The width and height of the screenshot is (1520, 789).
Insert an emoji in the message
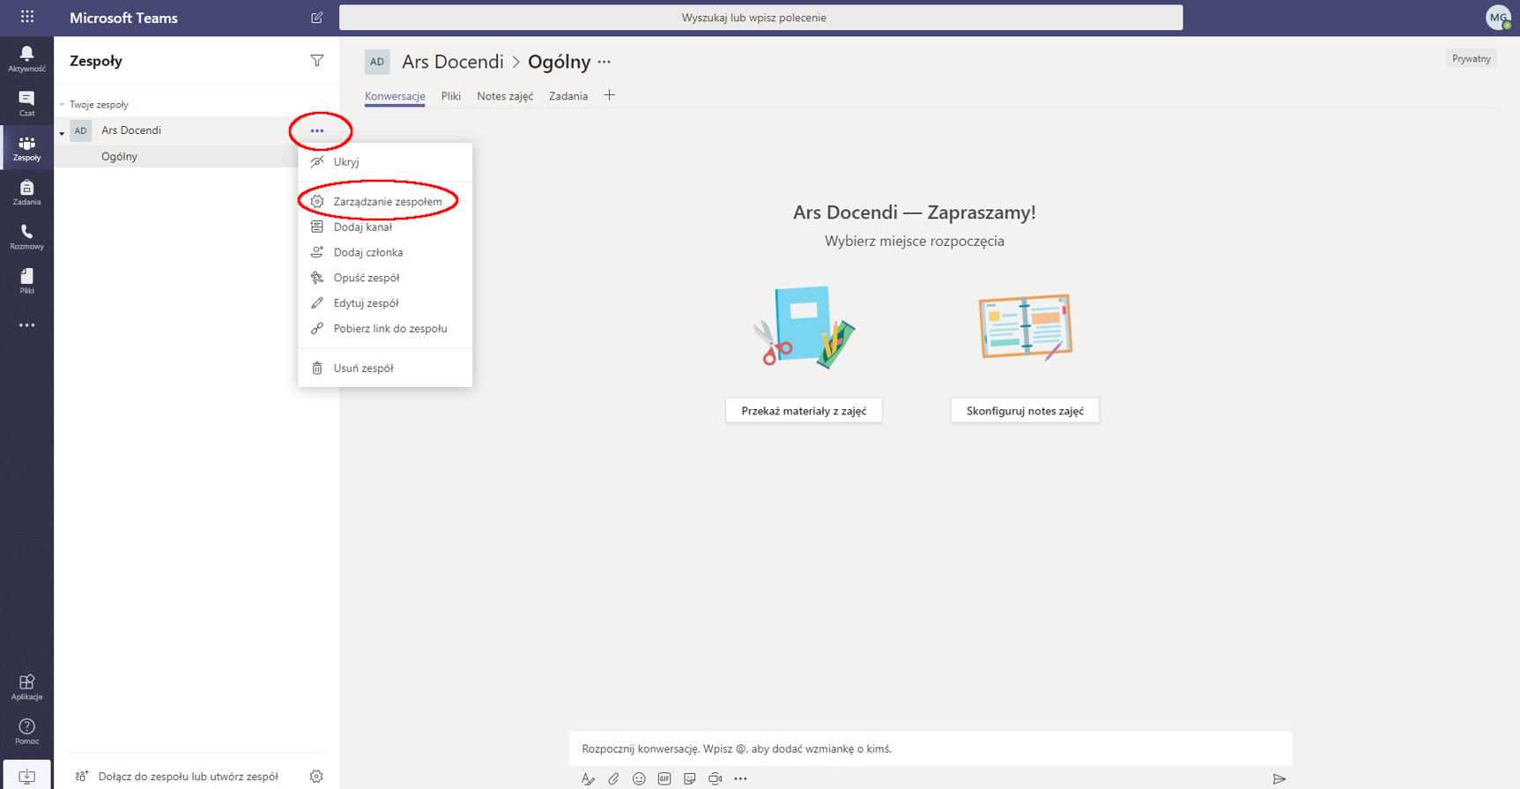click(x=639, y=778)
